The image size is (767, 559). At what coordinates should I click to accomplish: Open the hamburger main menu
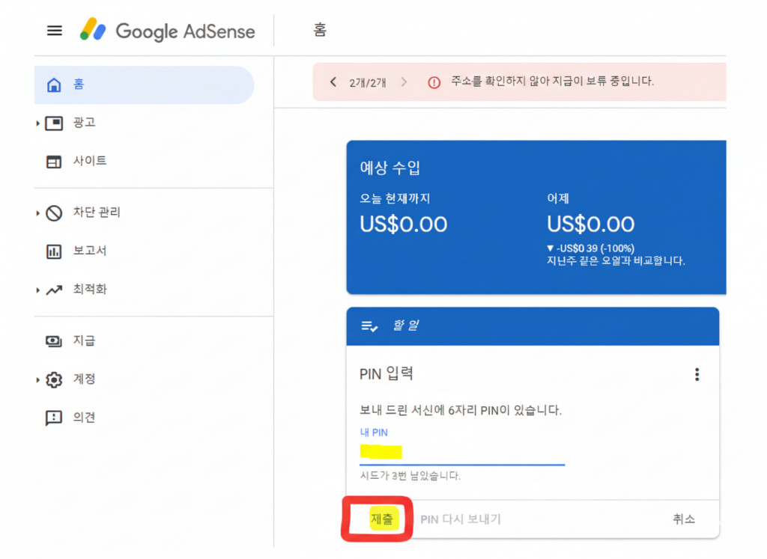[x=55, y=31]
